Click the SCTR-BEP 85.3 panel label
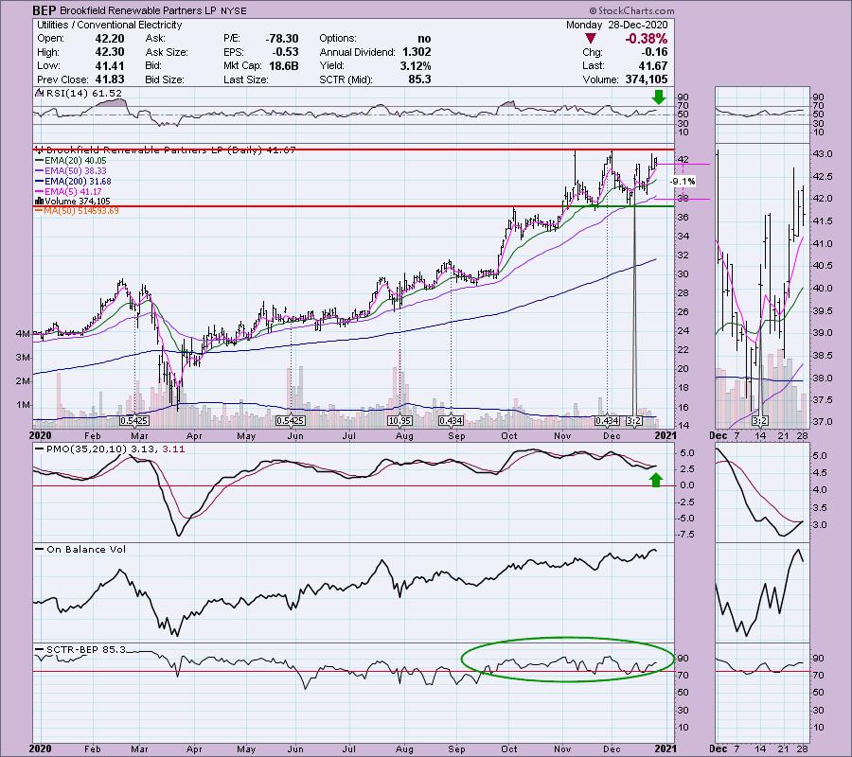This screenshot has width=852, height=757. [86, 649]
